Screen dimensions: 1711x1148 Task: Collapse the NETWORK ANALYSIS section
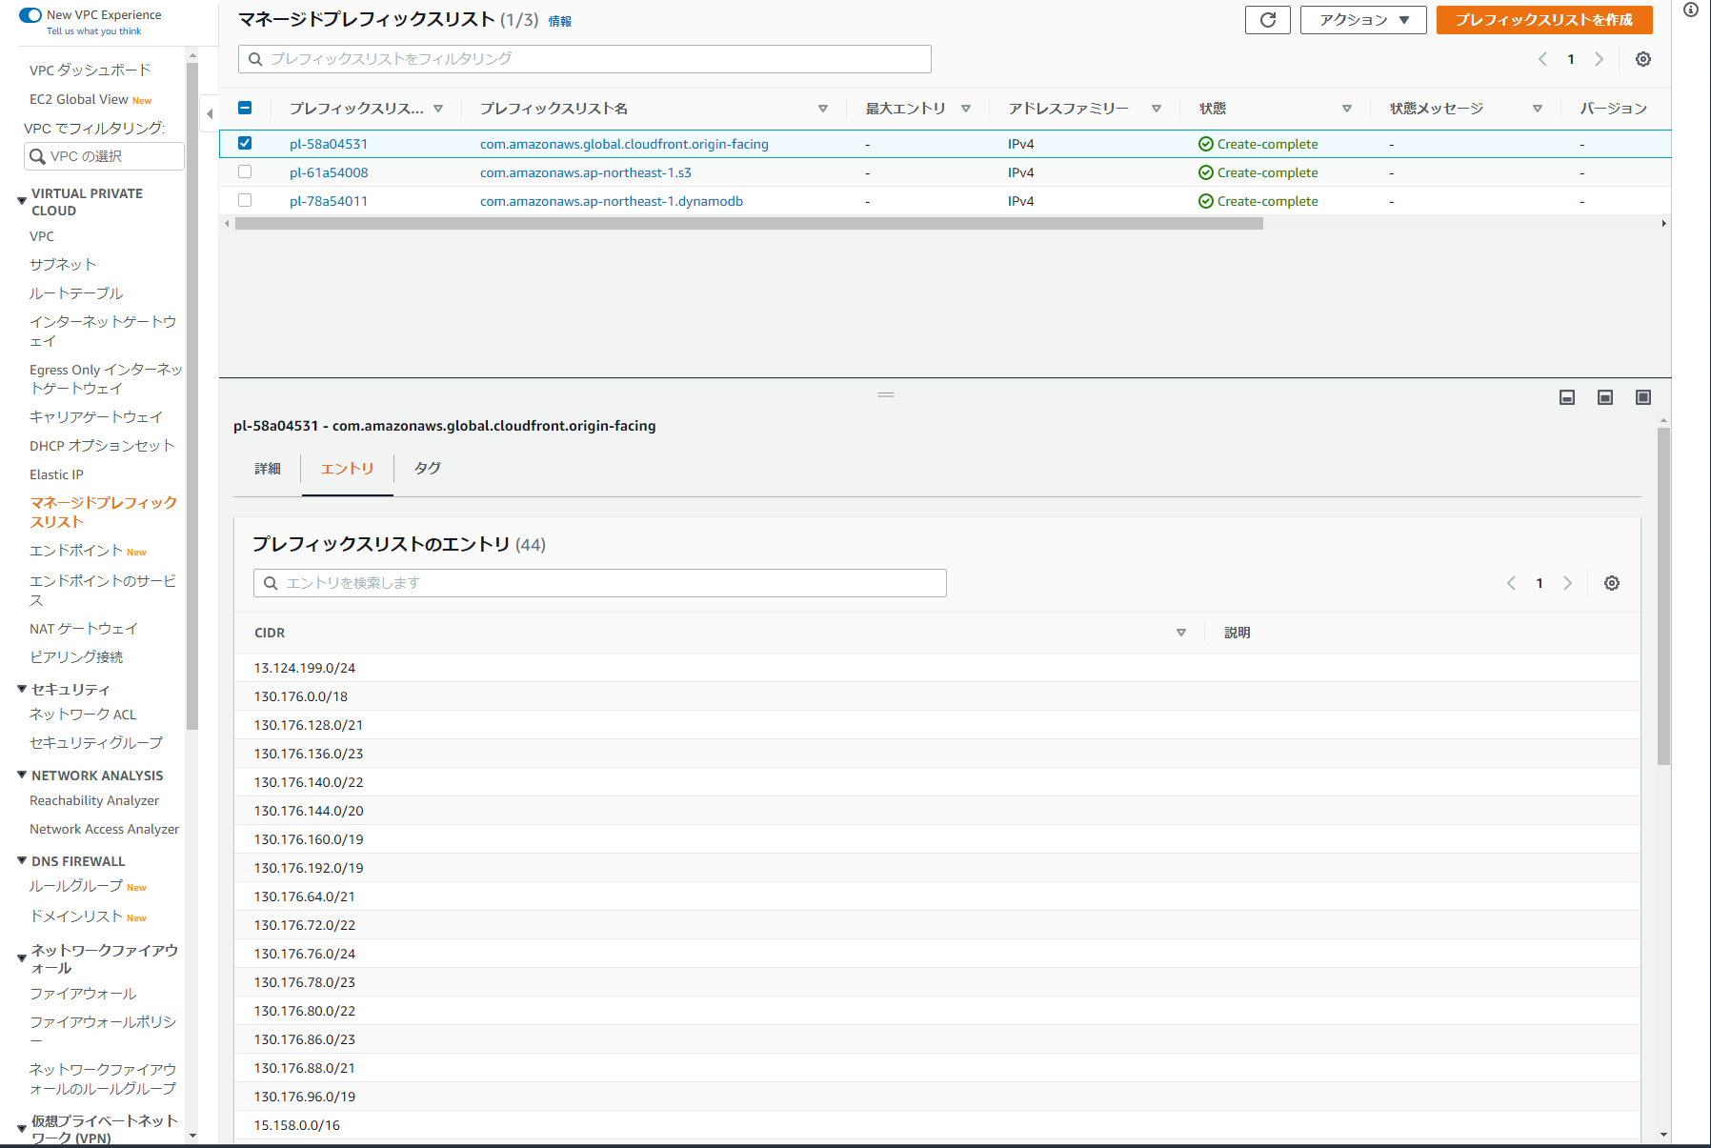click(22, 775)
